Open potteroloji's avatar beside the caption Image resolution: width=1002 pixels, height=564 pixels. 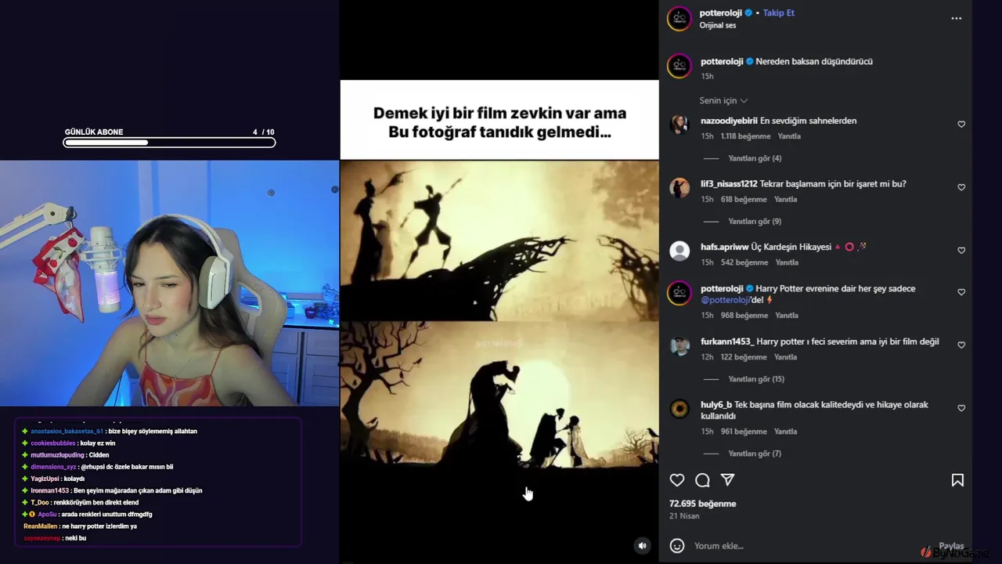[679, 66]
